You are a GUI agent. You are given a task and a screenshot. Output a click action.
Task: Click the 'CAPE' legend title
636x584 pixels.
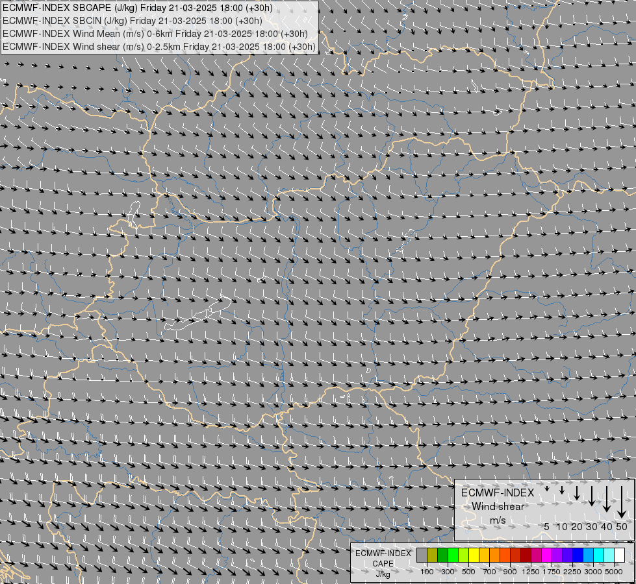pos(383,564)
